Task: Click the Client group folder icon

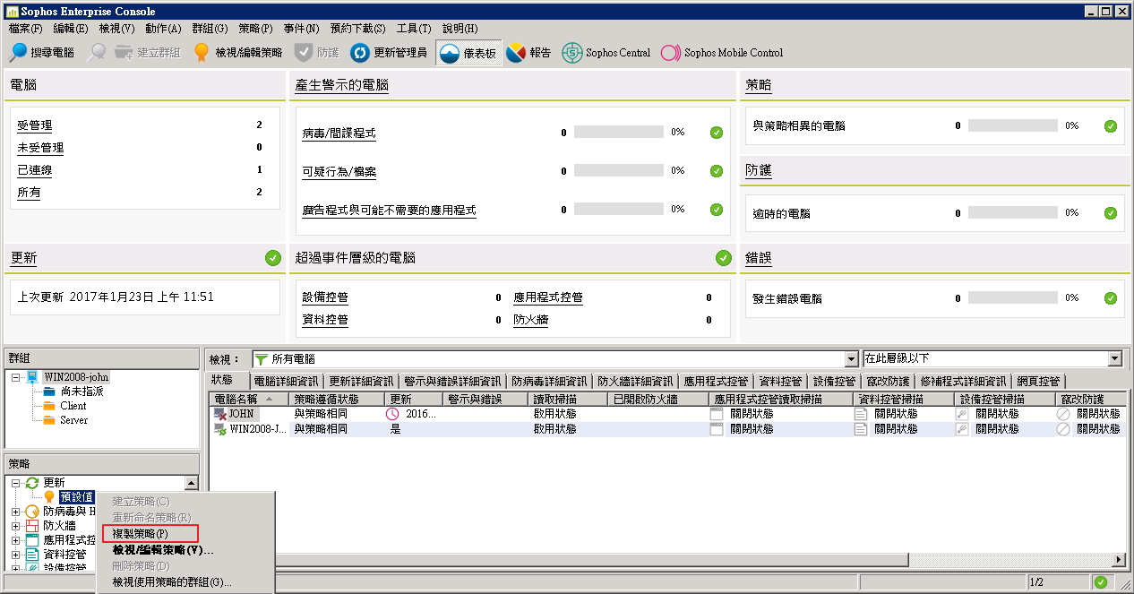Action: point(49,406)
